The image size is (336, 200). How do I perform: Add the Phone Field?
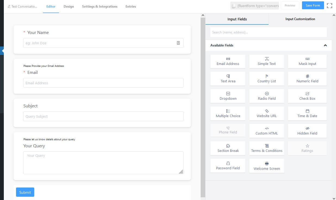228,130
